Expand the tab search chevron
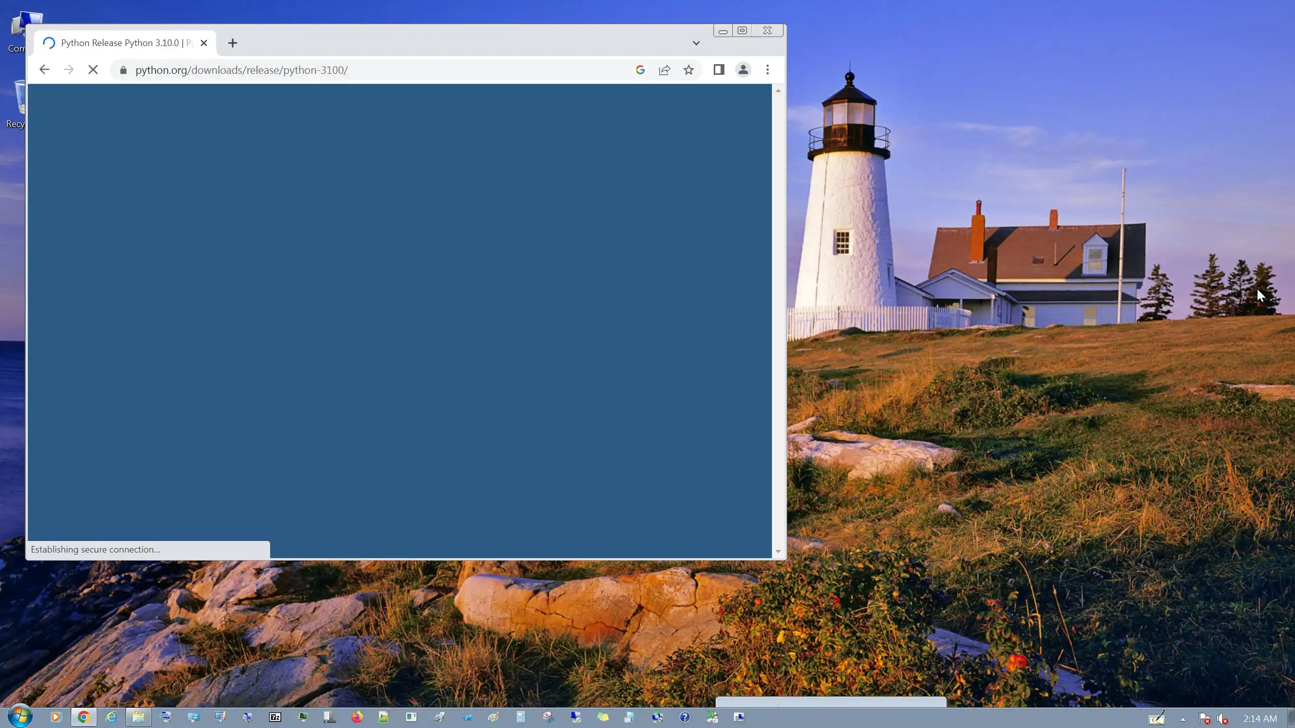The height and width of the screenshot is (728, 1295). (696, 43)
